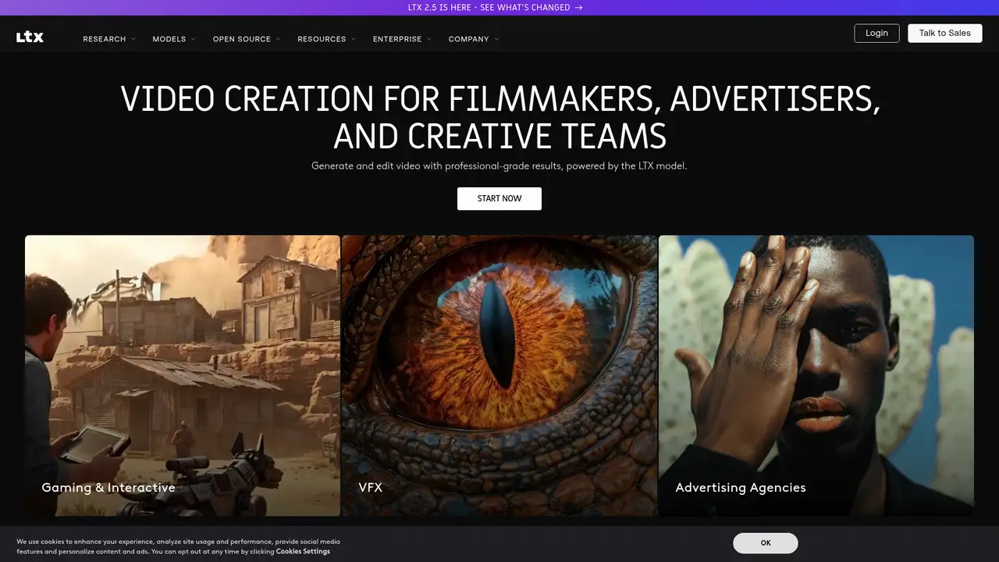Open the Gaming & Interactive card
Image resolution: width=999 pixels, height=562 pixels.
pyautogui.click(x=183, y=375)
